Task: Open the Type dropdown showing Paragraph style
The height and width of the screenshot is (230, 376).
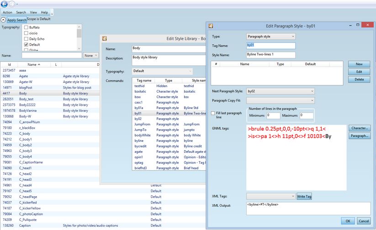Action: point(270,36)
